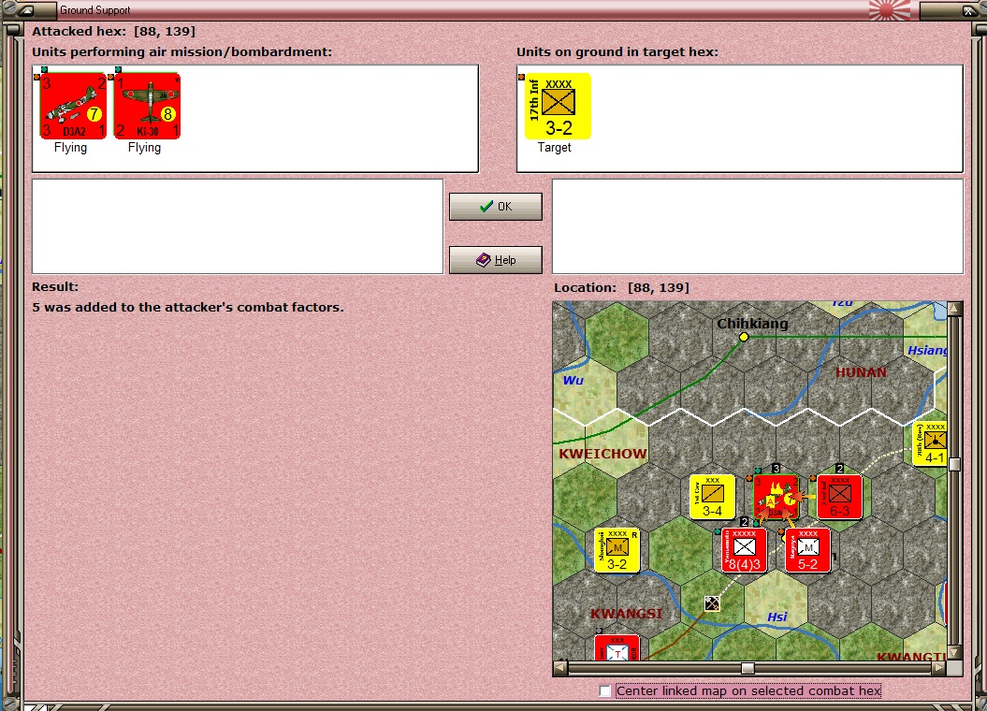
Task: Click the map horizontal scrollbar thumb
Action: point(748,668)
